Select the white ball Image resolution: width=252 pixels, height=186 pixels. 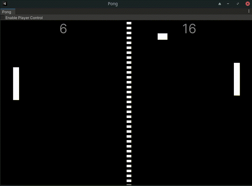(163, 36)
